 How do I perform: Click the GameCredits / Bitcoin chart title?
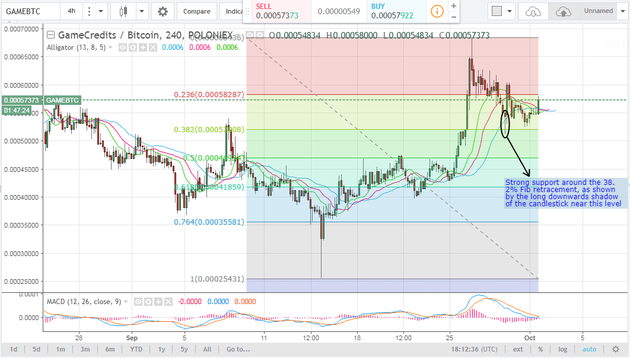[x=146, y=36]
